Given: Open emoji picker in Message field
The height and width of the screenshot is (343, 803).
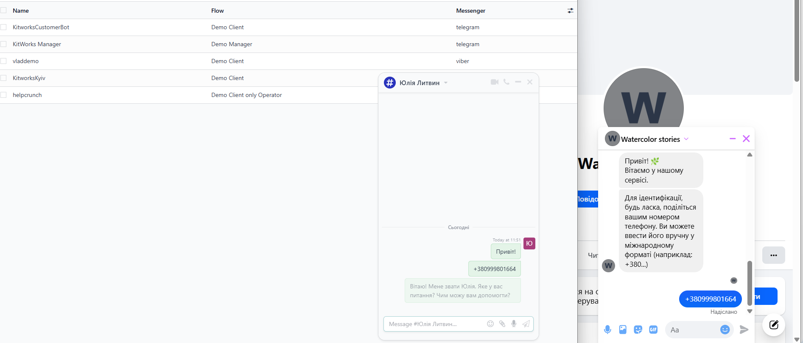Looking at the screenshot, I should click(x=490, y=324).
